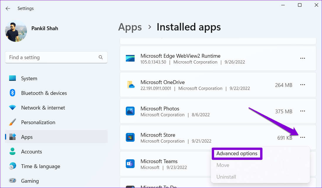Screen dimensions: 322x188
Task: Open the Gaming controller icon
Action: point(13,181)
